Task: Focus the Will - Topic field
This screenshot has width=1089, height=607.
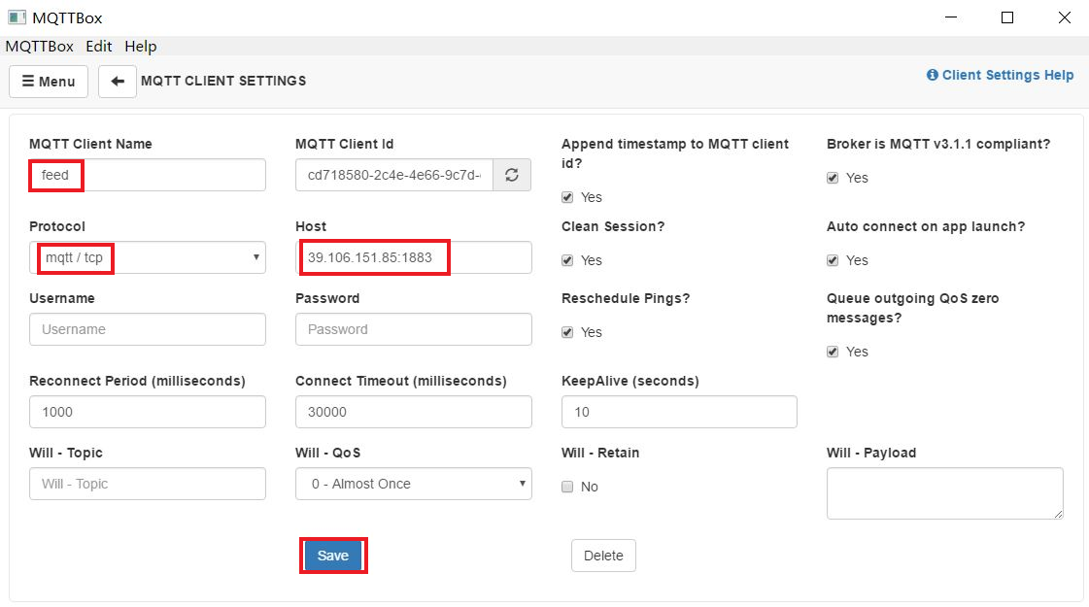Action: 148,484
